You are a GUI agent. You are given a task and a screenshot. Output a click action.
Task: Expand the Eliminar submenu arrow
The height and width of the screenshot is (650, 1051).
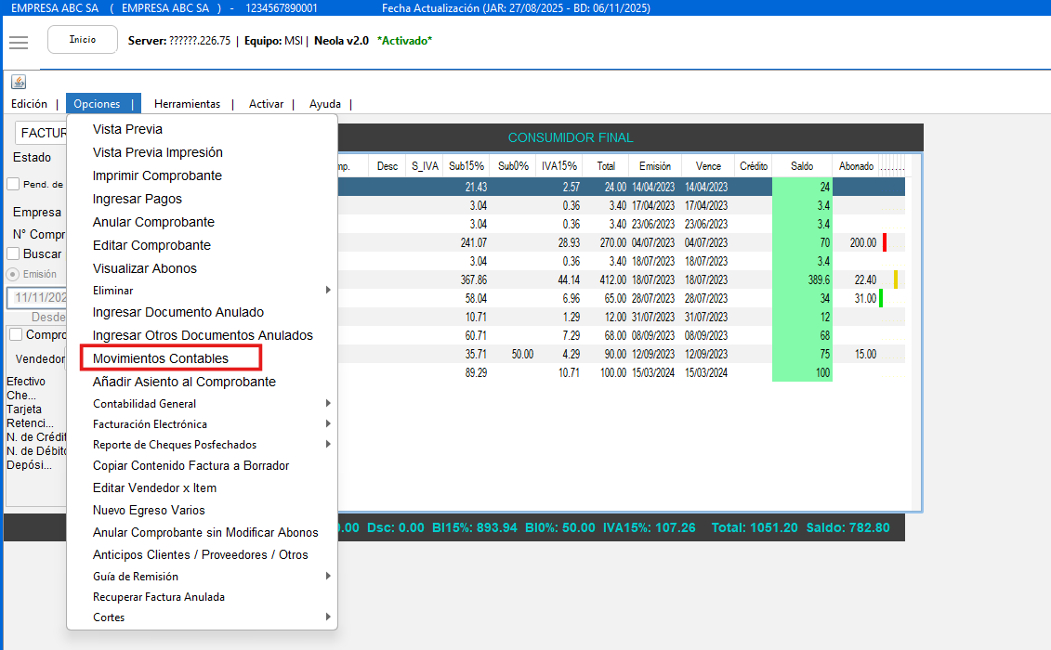click(x=327, y=291)
